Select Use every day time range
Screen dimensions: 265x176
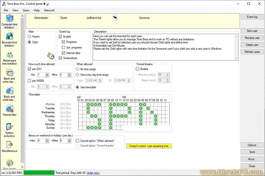tap(77, 74)
